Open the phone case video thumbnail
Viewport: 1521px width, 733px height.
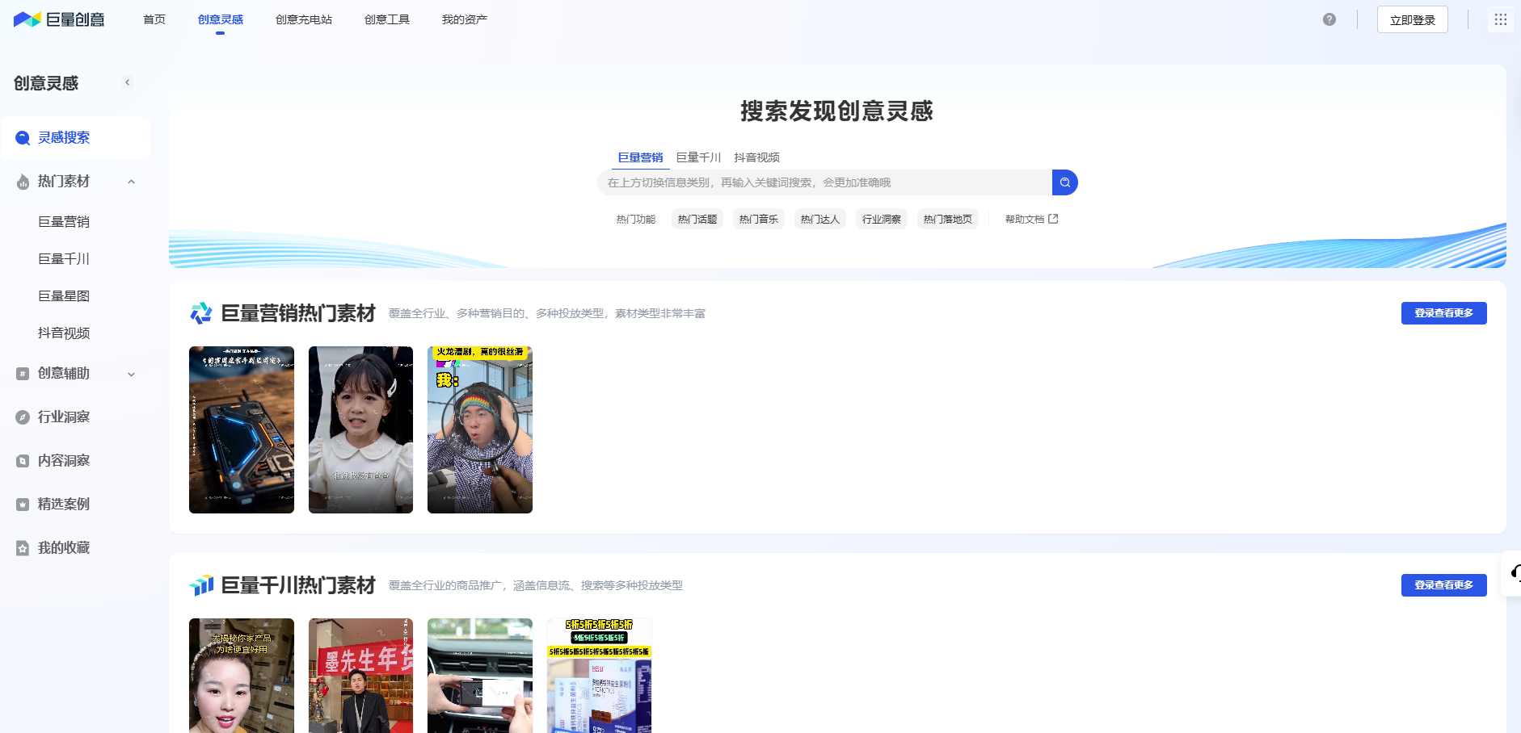pos(242,429)
